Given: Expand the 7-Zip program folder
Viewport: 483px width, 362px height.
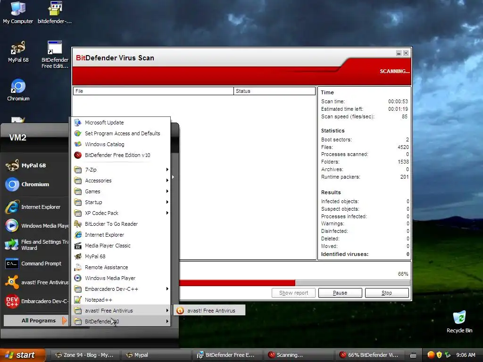Looking at the screenshot, I should pyautogui.click(x=121, y=170).
